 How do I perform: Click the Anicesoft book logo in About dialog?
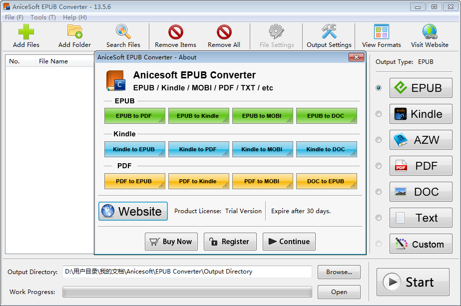tap(115, 80)
